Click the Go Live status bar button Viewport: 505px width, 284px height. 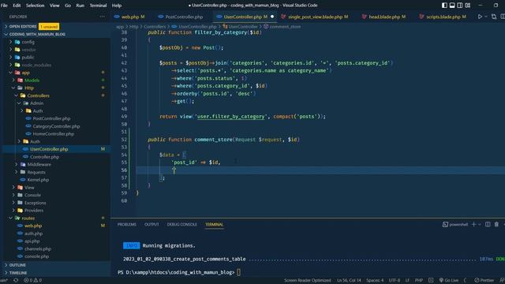(x=449, y=281)
